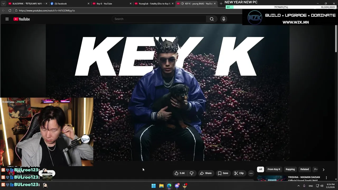Reload the page with the refresh icon

(x=10, y=11)
